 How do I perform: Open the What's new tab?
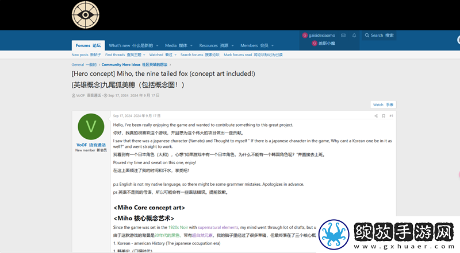[131, 45]
